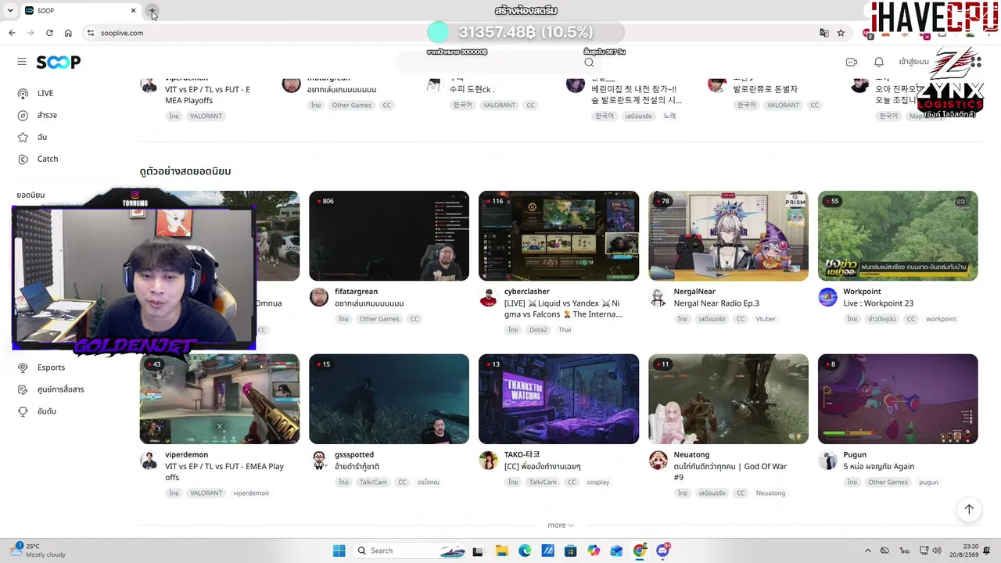Open the weather widget showing 25°C
This screenshot has height=563, width=1001.
pos(39,550)
